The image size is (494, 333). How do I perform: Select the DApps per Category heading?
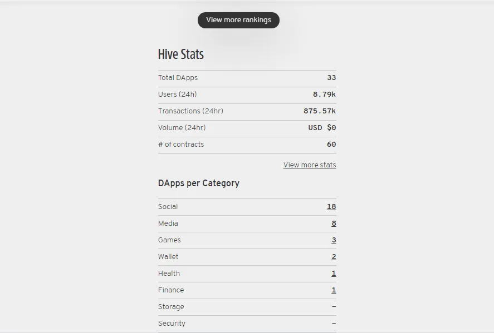198,183
